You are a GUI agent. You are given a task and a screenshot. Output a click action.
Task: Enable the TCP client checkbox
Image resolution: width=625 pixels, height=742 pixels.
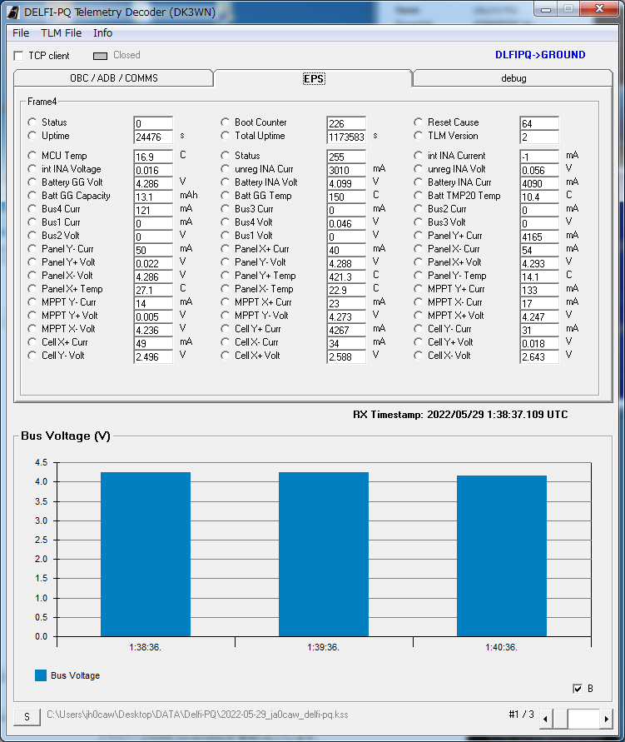coord(18,56)
